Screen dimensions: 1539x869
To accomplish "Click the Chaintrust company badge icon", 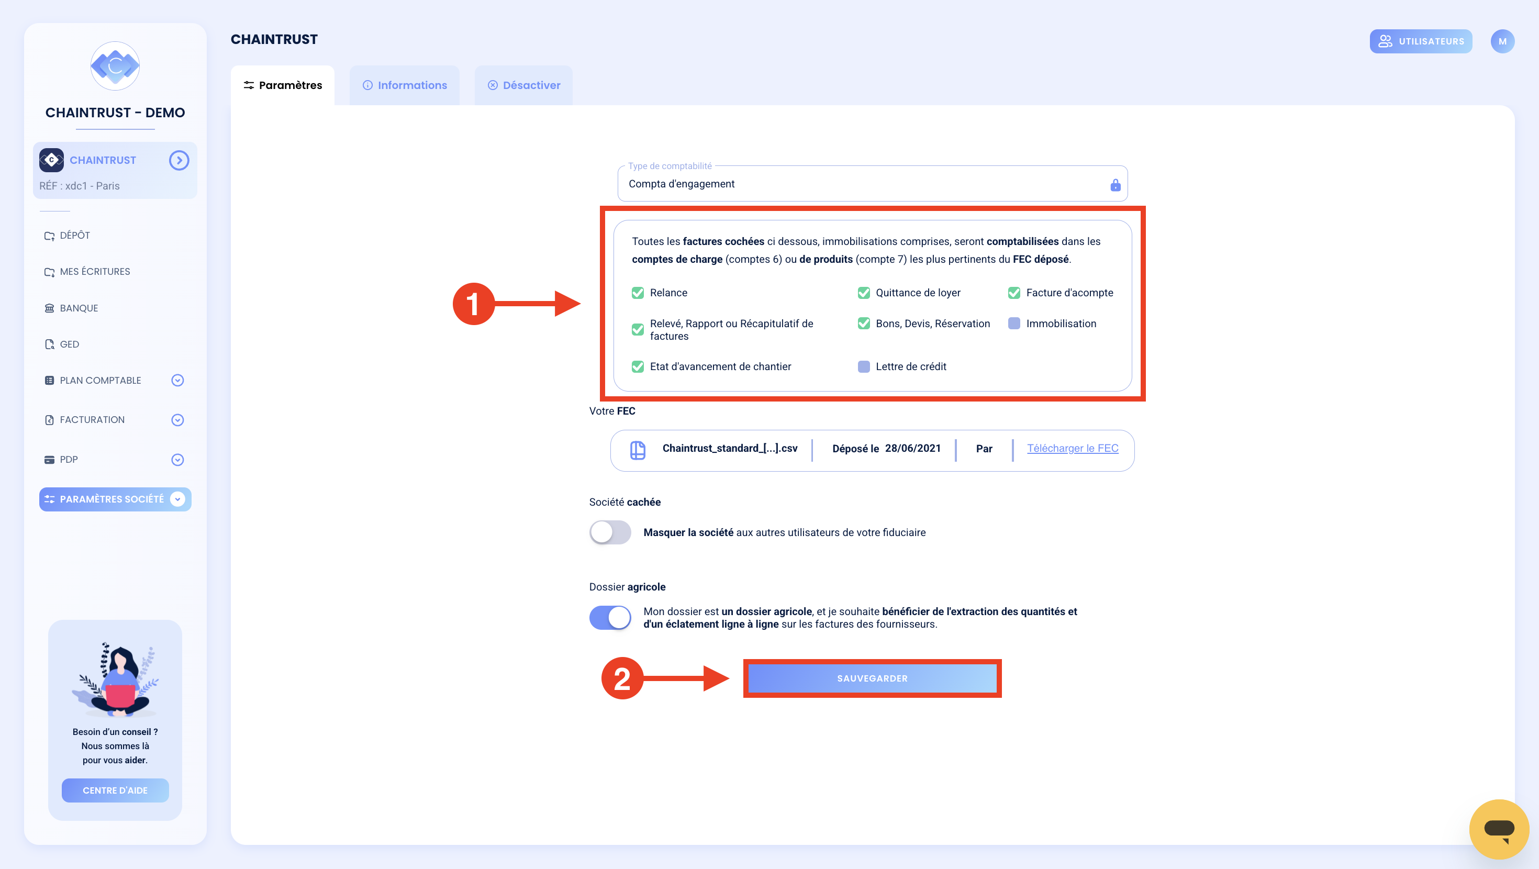I will pyautogui.click(x=51, y=160).
